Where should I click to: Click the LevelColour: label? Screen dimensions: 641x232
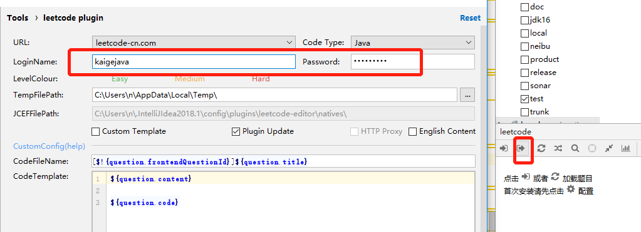click(x=35, y=79)
